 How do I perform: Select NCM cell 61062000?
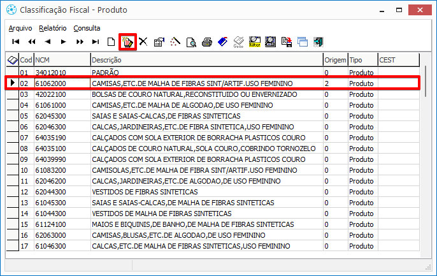(x=62, y=84)
